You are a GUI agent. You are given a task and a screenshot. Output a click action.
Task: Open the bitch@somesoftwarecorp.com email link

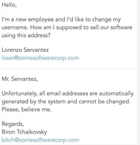tap(40, 140)
